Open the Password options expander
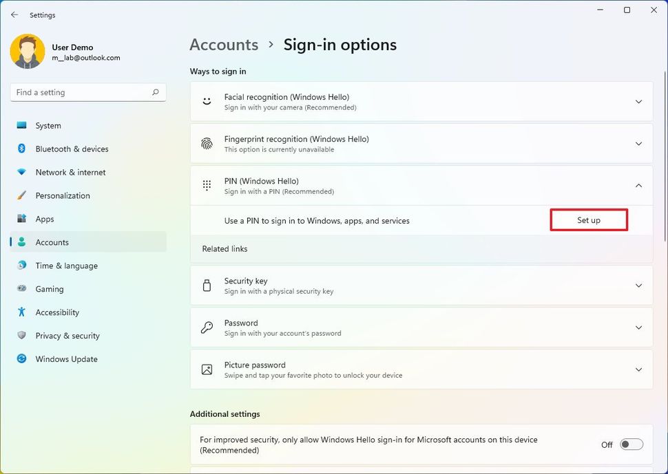 pos(638,327)
